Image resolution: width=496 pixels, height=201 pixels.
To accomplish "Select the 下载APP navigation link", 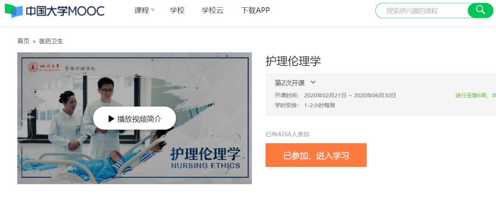I will point(256,10).
